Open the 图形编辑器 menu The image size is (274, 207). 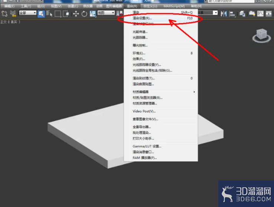[x=114, y=6]
